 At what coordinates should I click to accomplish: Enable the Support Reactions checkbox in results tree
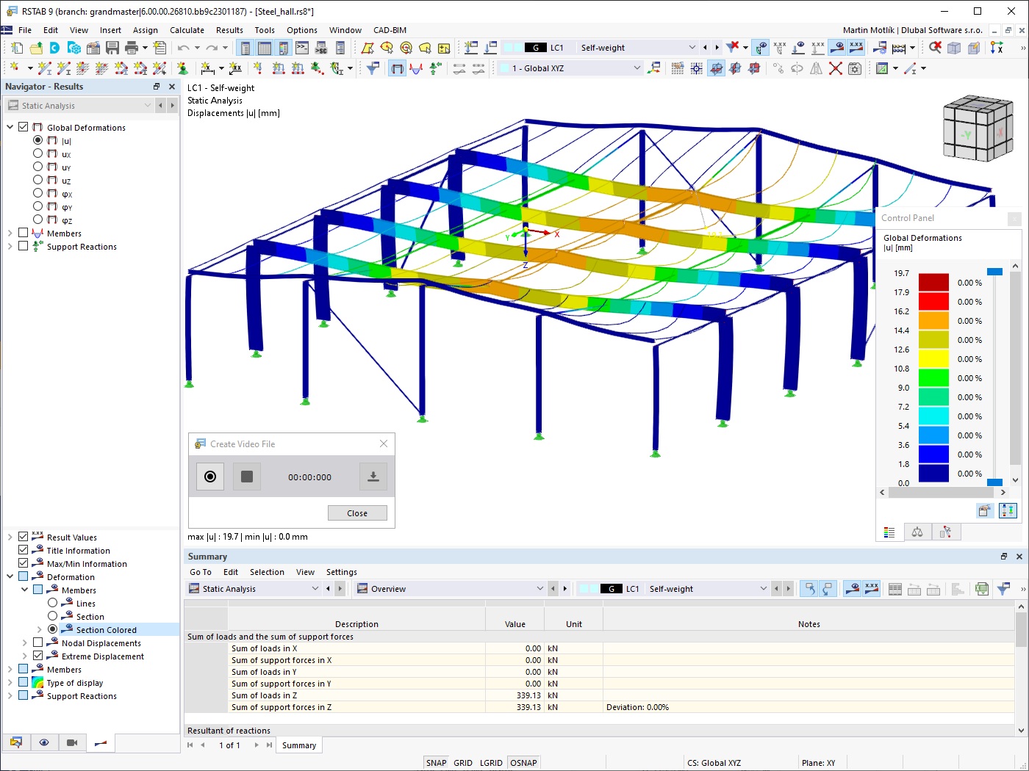point(24,246)
